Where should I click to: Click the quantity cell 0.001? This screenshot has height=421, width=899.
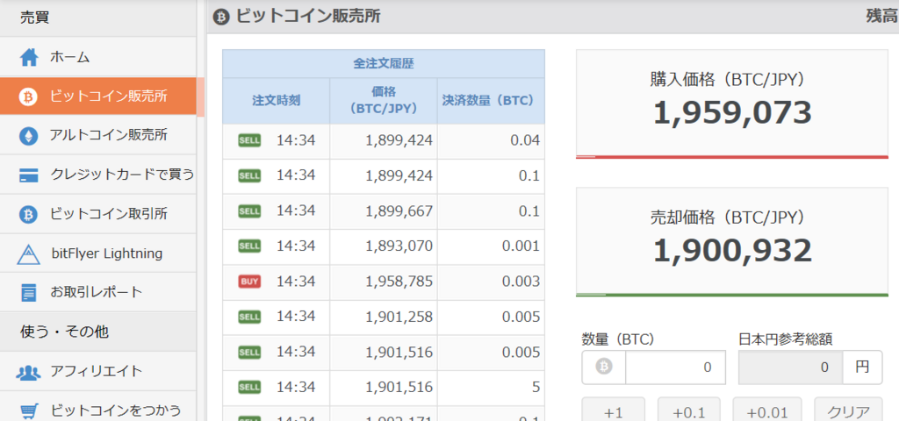[x=491, y=246]
